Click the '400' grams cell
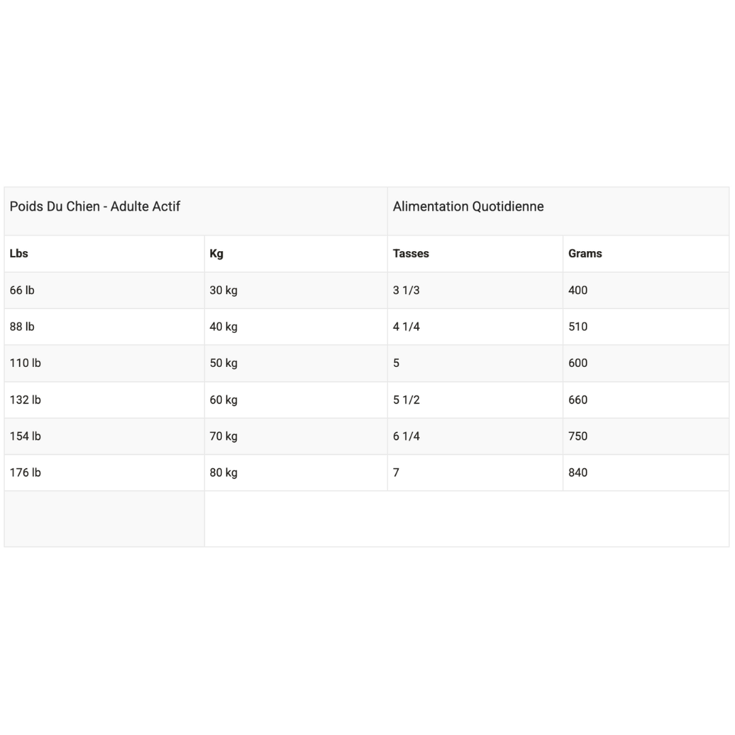Viewport: 735px width, 735px height. click(x=646, y=291)
